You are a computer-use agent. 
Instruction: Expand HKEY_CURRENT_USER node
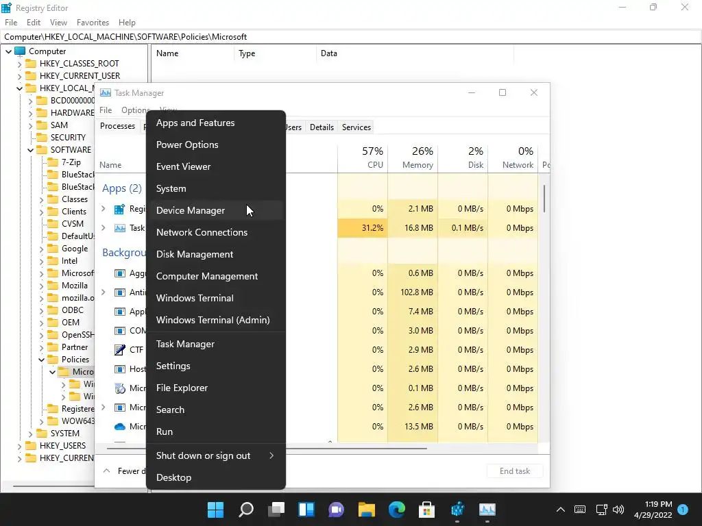point(19,77)
